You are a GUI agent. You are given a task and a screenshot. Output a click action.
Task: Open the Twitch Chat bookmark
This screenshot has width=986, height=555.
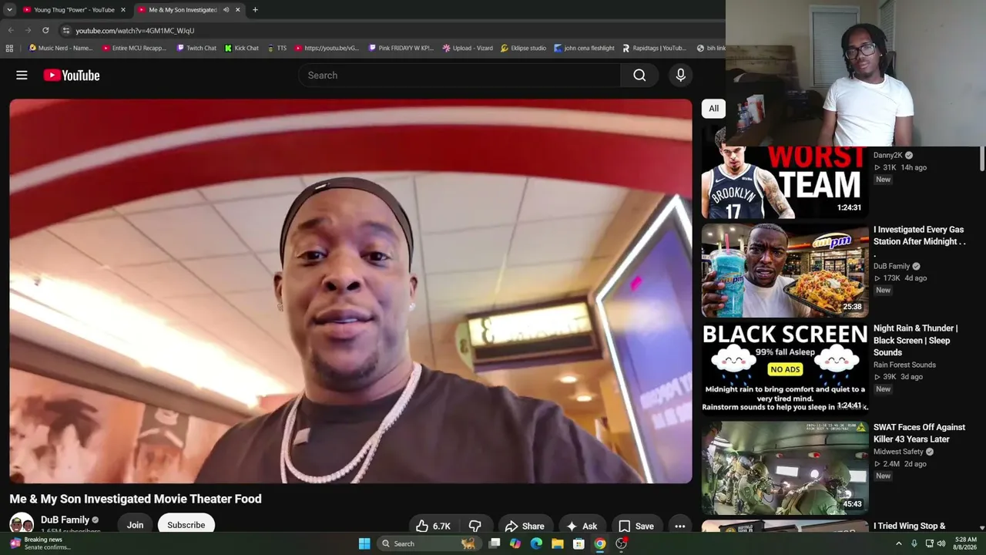196,48
